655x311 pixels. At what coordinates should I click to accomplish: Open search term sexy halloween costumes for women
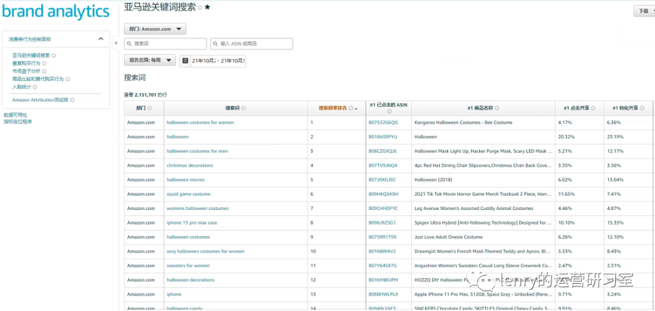coord(206,251)
